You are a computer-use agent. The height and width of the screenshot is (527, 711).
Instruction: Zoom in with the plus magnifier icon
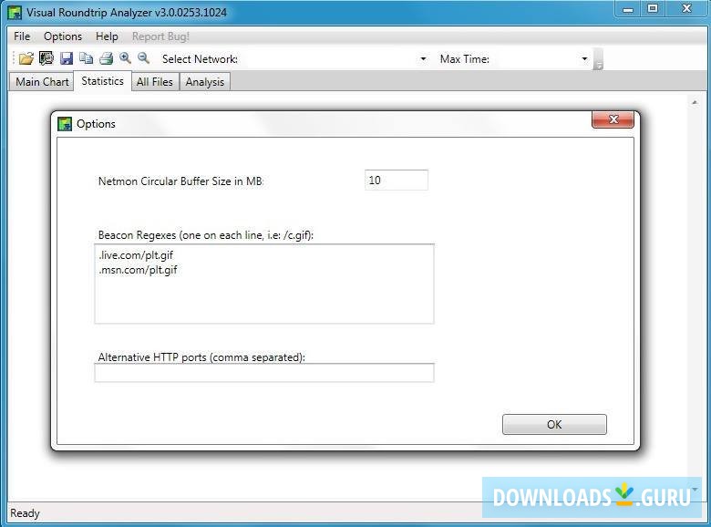click(125, 58)
